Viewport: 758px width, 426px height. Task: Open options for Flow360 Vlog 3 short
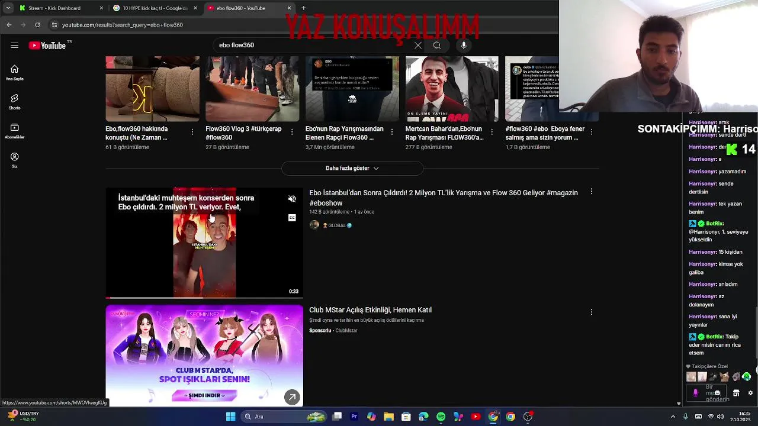tap(292, 132)
